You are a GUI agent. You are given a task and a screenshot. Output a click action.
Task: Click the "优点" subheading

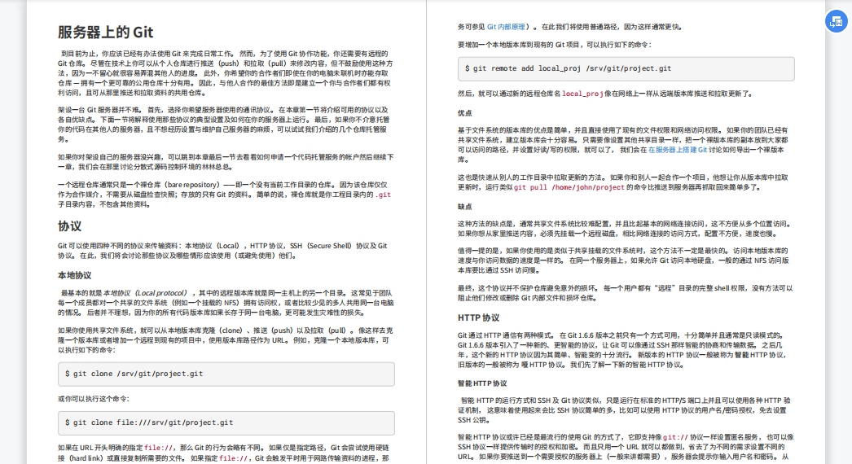click(464, 113)
